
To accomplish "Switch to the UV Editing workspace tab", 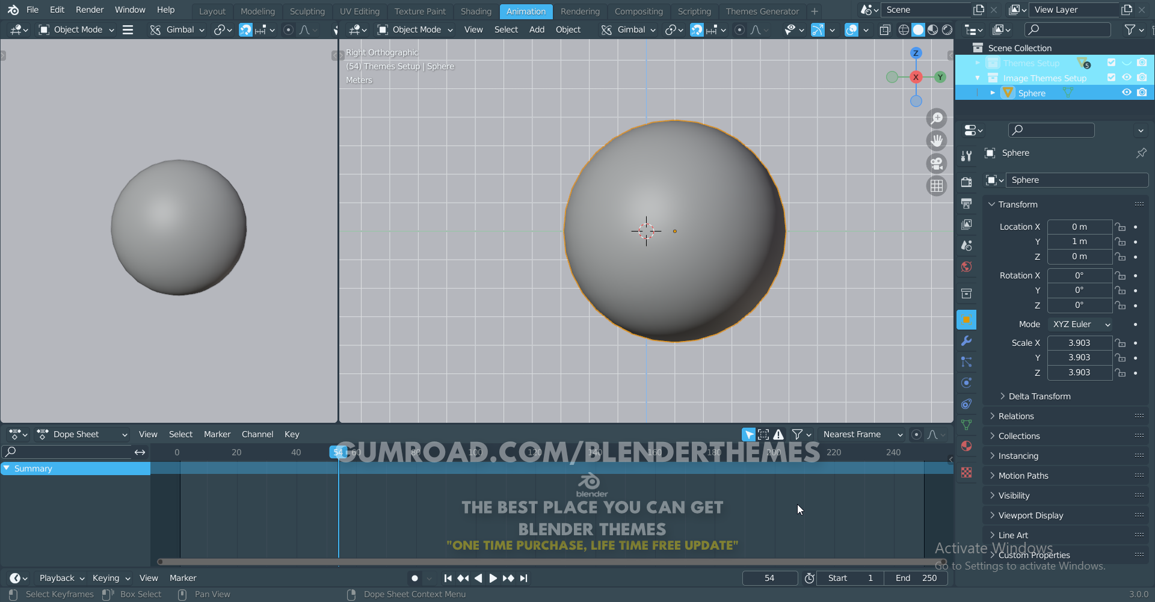I will tap(359, 11).
